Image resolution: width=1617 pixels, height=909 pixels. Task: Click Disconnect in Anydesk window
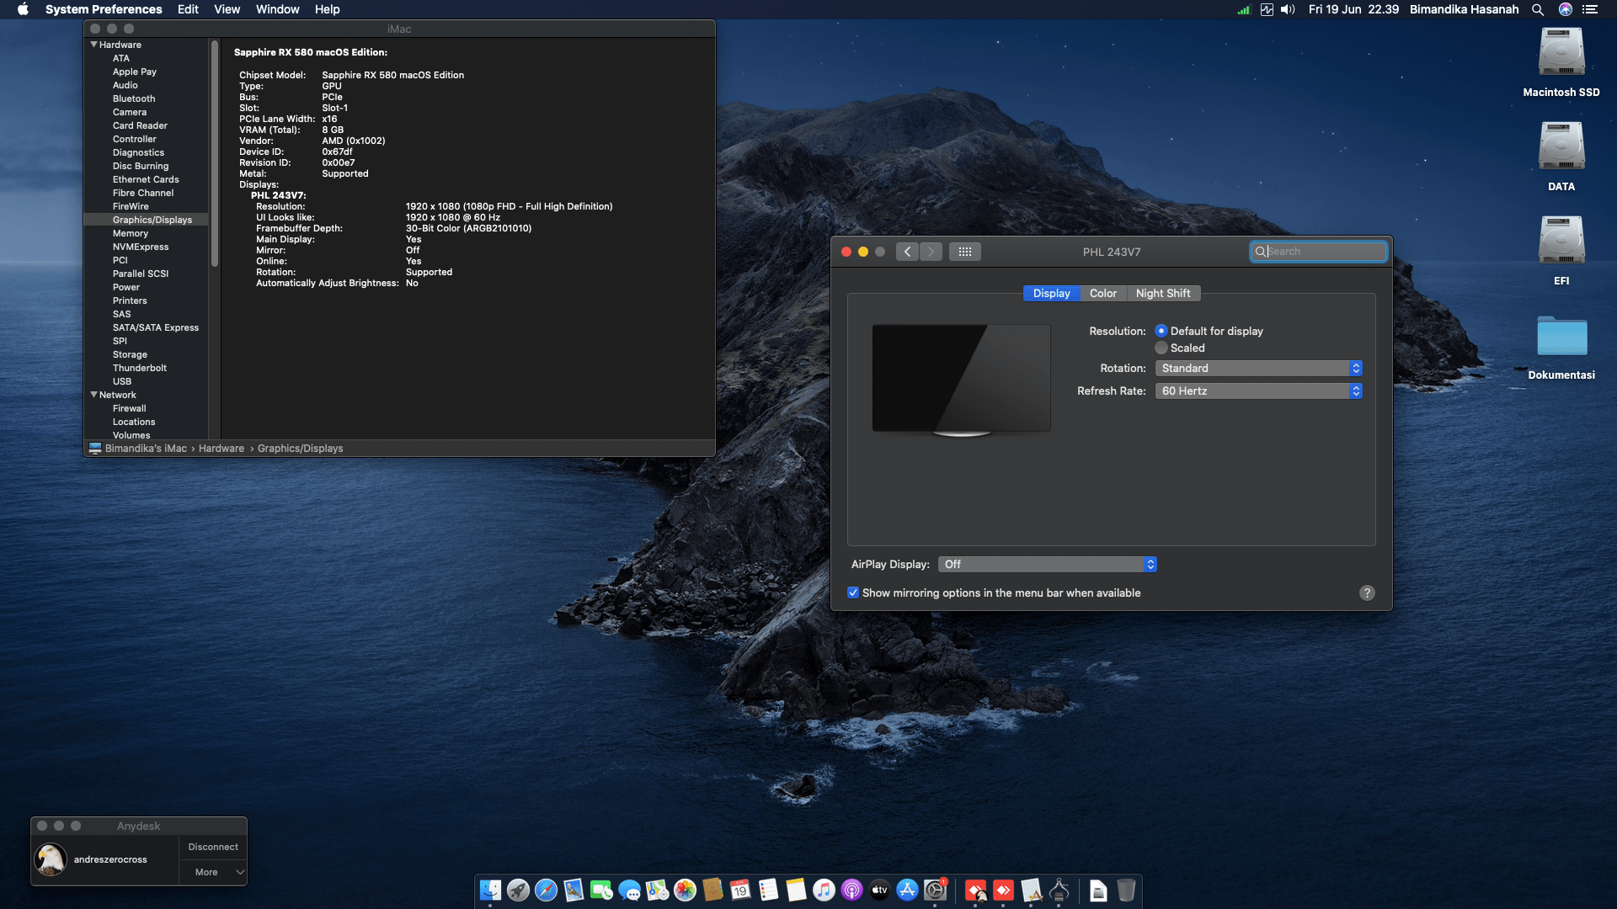tap(213, 847)
